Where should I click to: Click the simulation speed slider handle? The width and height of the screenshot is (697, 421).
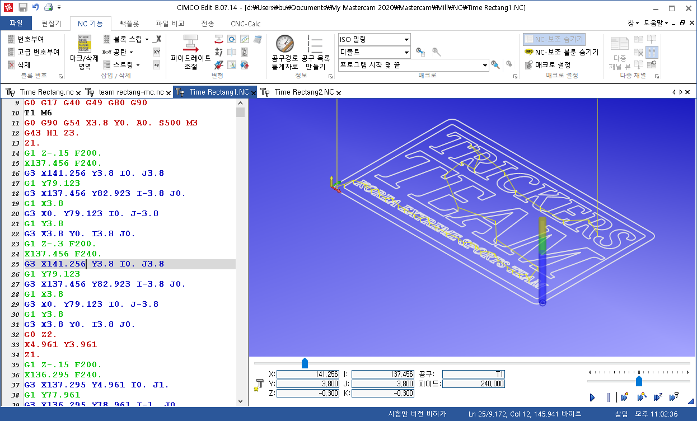[x=639, y=381]
